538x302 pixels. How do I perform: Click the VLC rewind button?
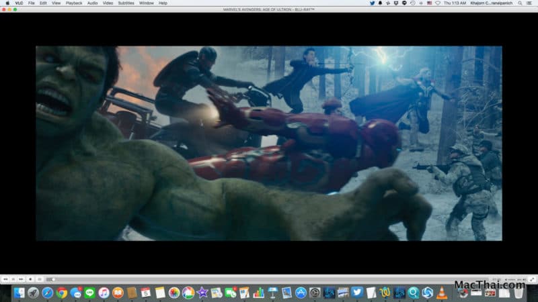5,279
